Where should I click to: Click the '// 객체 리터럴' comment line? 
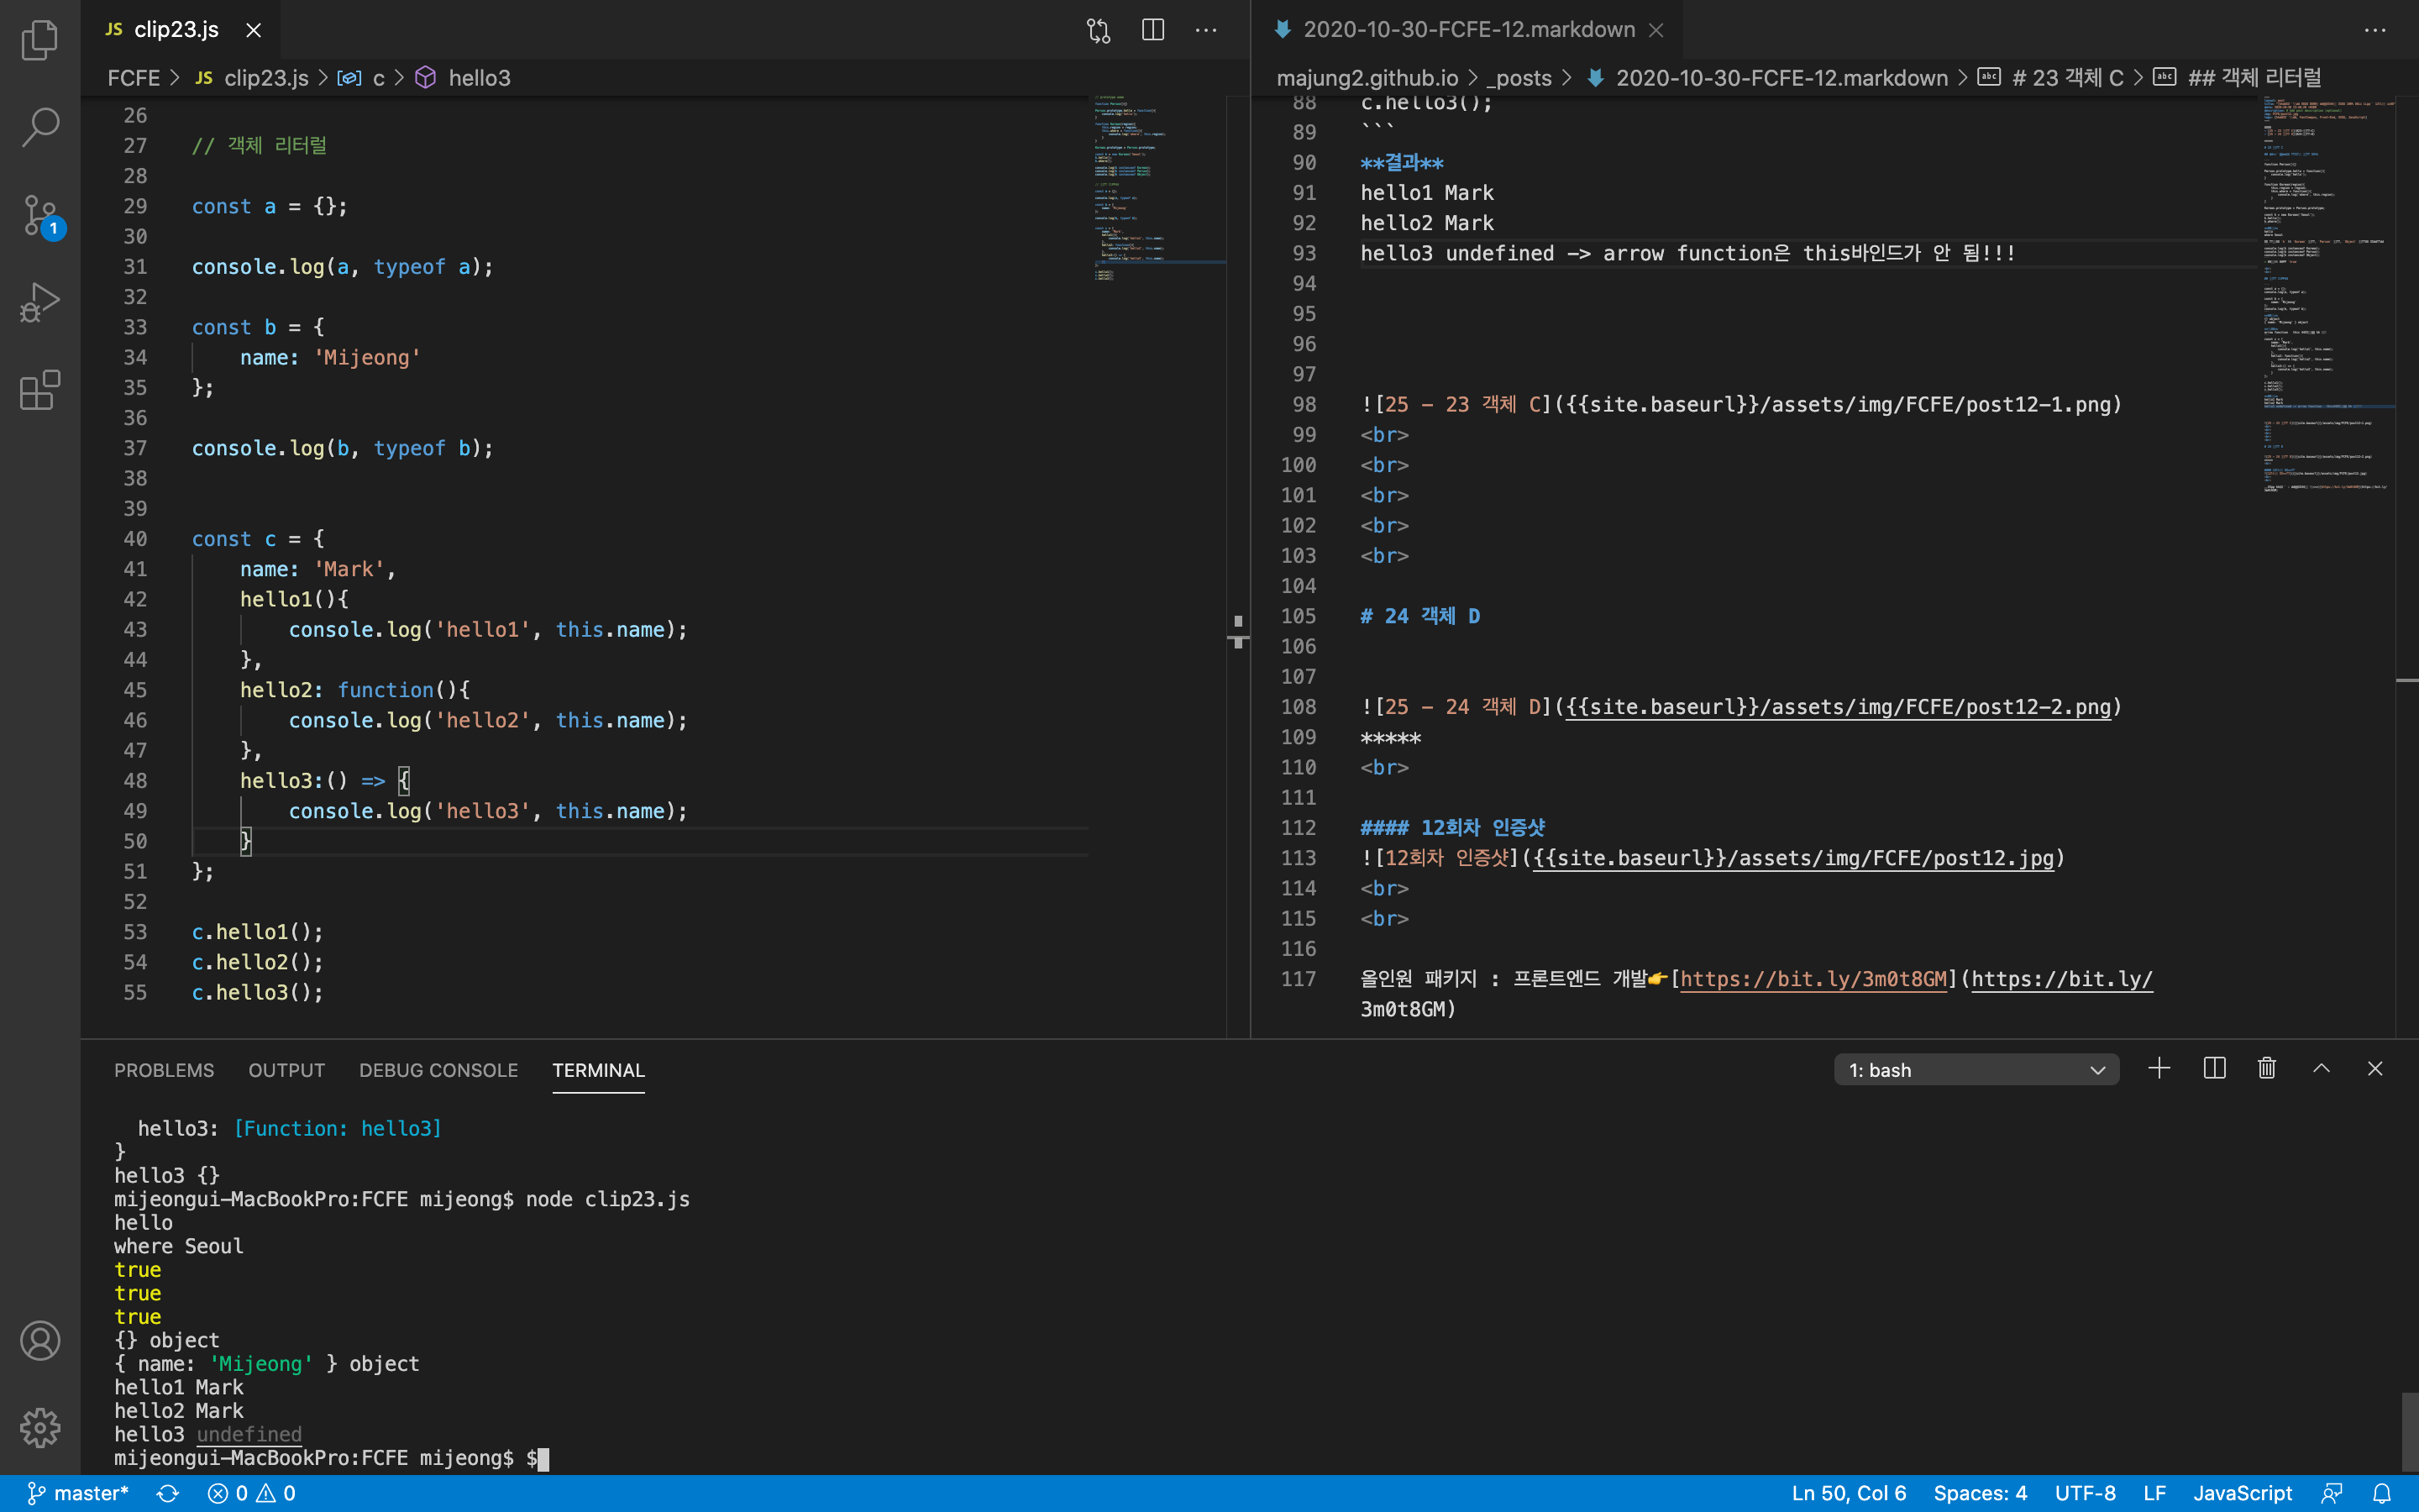[259, 146]
